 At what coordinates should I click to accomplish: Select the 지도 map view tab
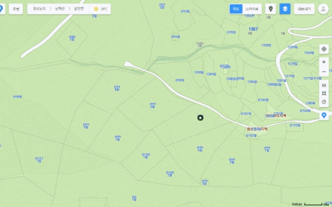coord(236,9)
